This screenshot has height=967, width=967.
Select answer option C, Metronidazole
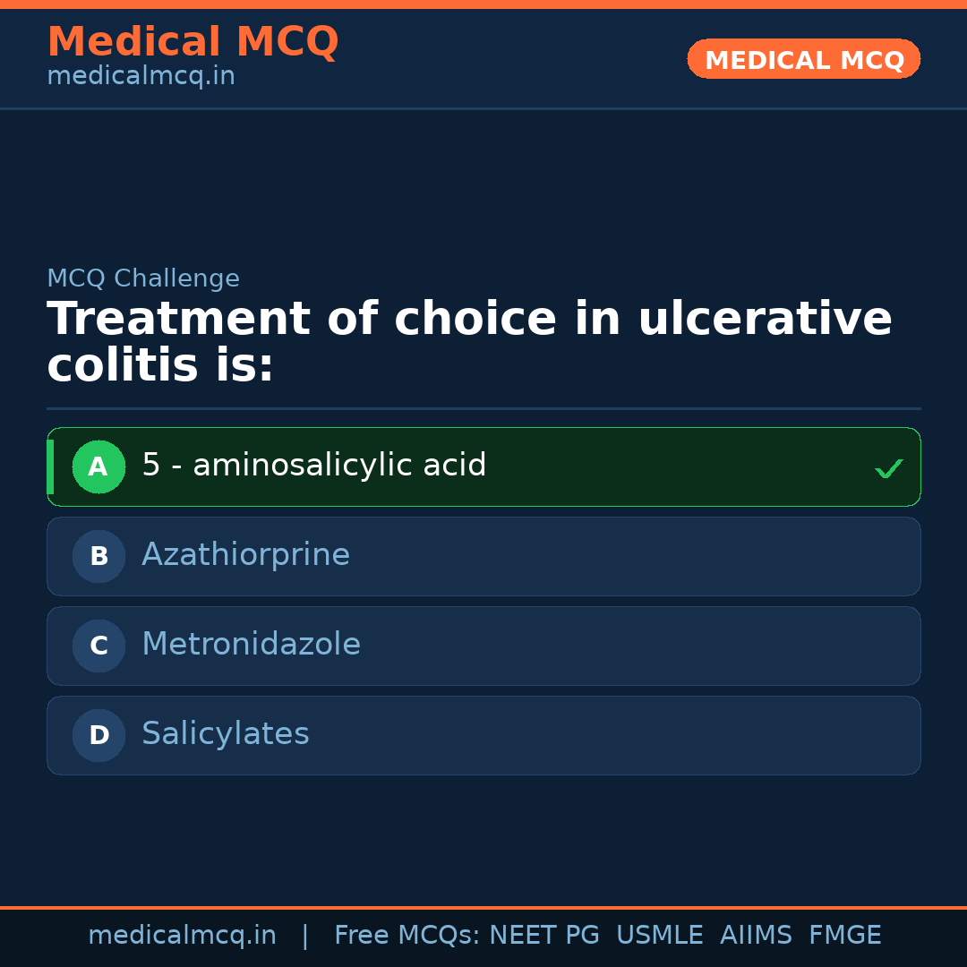pyautogui.click(x=483, y=646)
